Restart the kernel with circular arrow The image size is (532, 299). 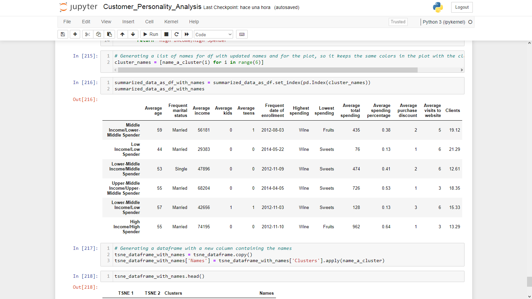177,34
